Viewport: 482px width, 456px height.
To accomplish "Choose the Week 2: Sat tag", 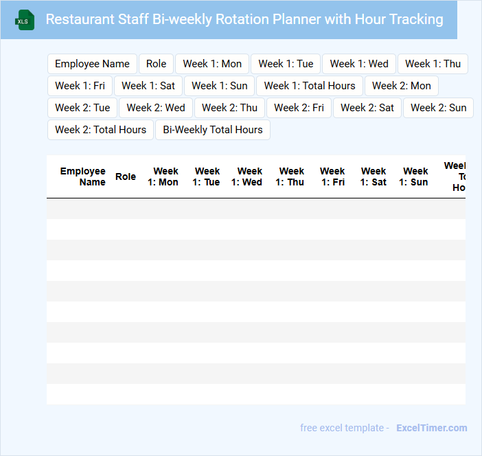I will coord(367,108).
